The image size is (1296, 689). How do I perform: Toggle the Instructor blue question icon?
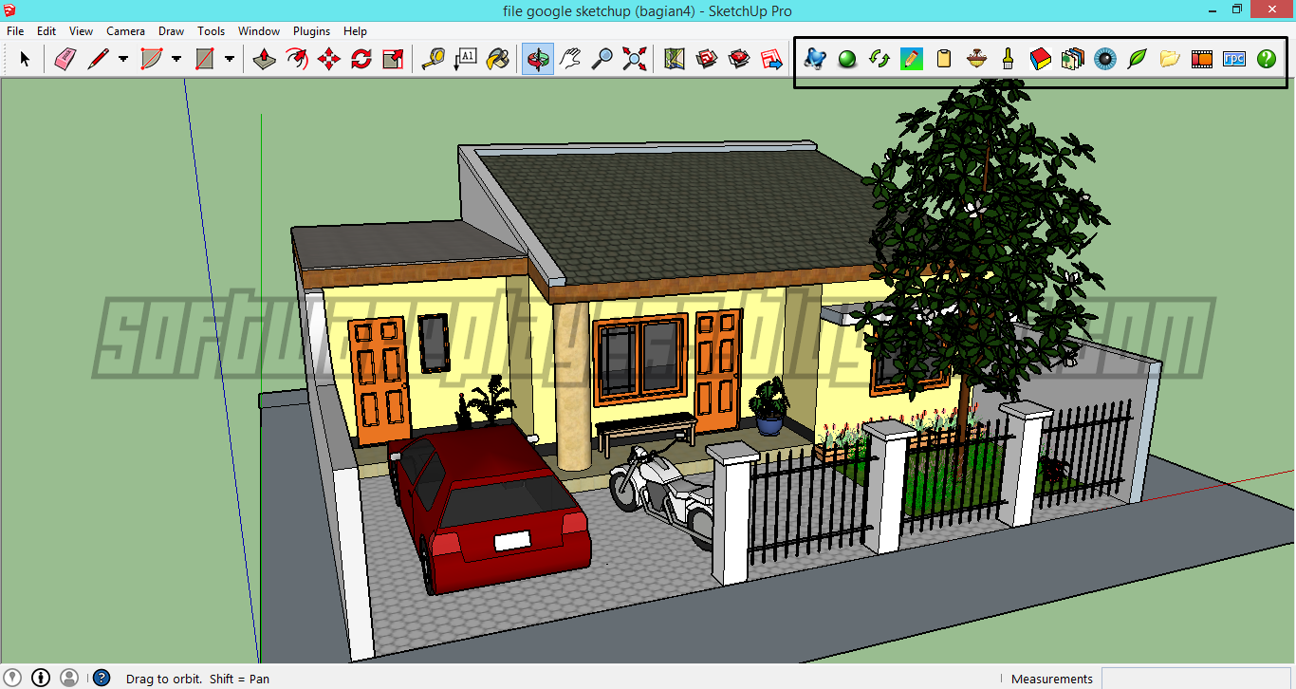coord(102,678)
